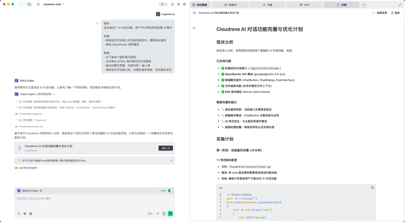Toggle the Plan switch off
405x222 pixels.
tap(171, 191)
